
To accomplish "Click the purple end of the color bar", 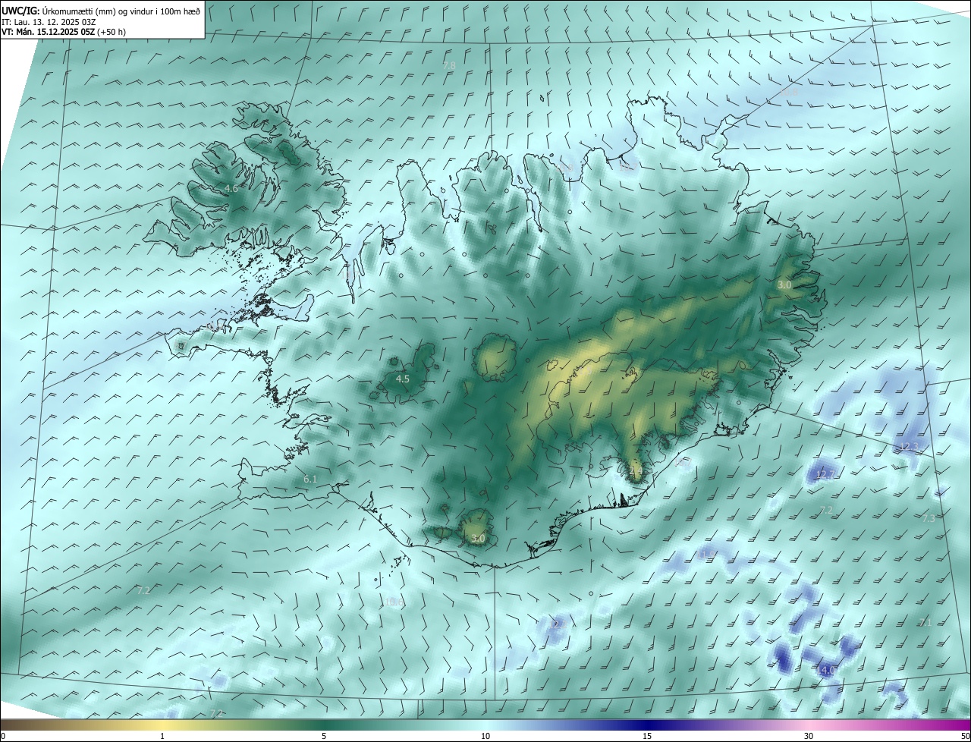I will [x=956, y=725].
